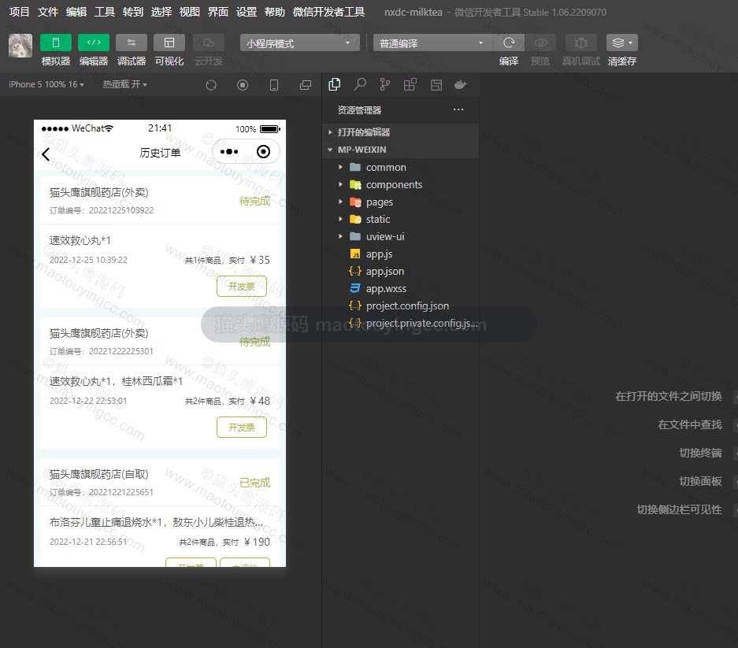Expand the static folder

pyautogui.click(x=401, y=220)
